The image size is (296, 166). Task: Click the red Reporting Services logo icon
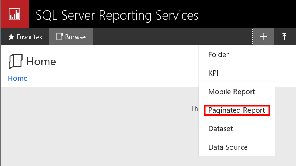pos(14,14)
